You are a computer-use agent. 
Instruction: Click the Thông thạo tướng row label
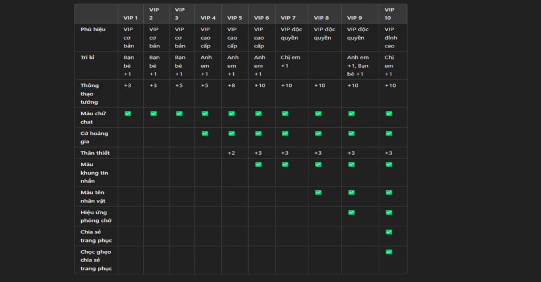(90, 94)
